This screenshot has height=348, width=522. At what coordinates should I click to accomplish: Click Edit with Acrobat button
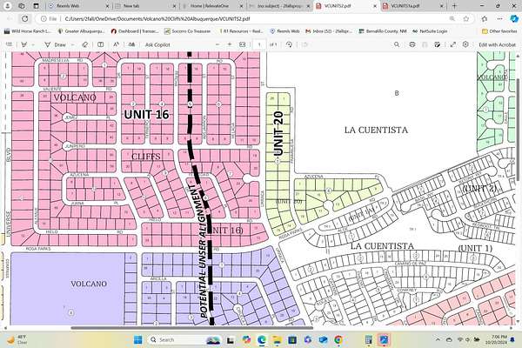[499, 43]
